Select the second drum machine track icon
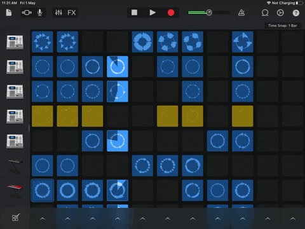Viewport: 305px width, 229px height. point(15,67)
